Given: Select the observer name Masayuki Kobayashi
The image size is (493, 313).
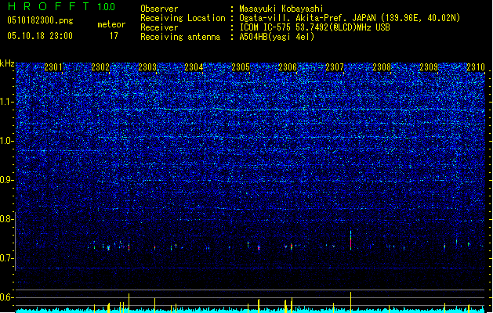Looking at the screenshot, I should pyautogui.click(x=281, y=9).
